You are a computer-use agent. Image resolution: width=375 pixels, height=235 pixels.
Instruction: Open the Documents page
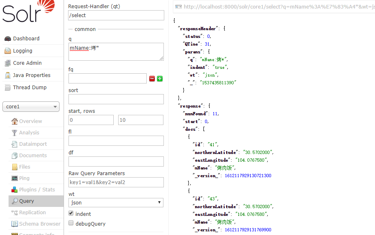(33, 156)
